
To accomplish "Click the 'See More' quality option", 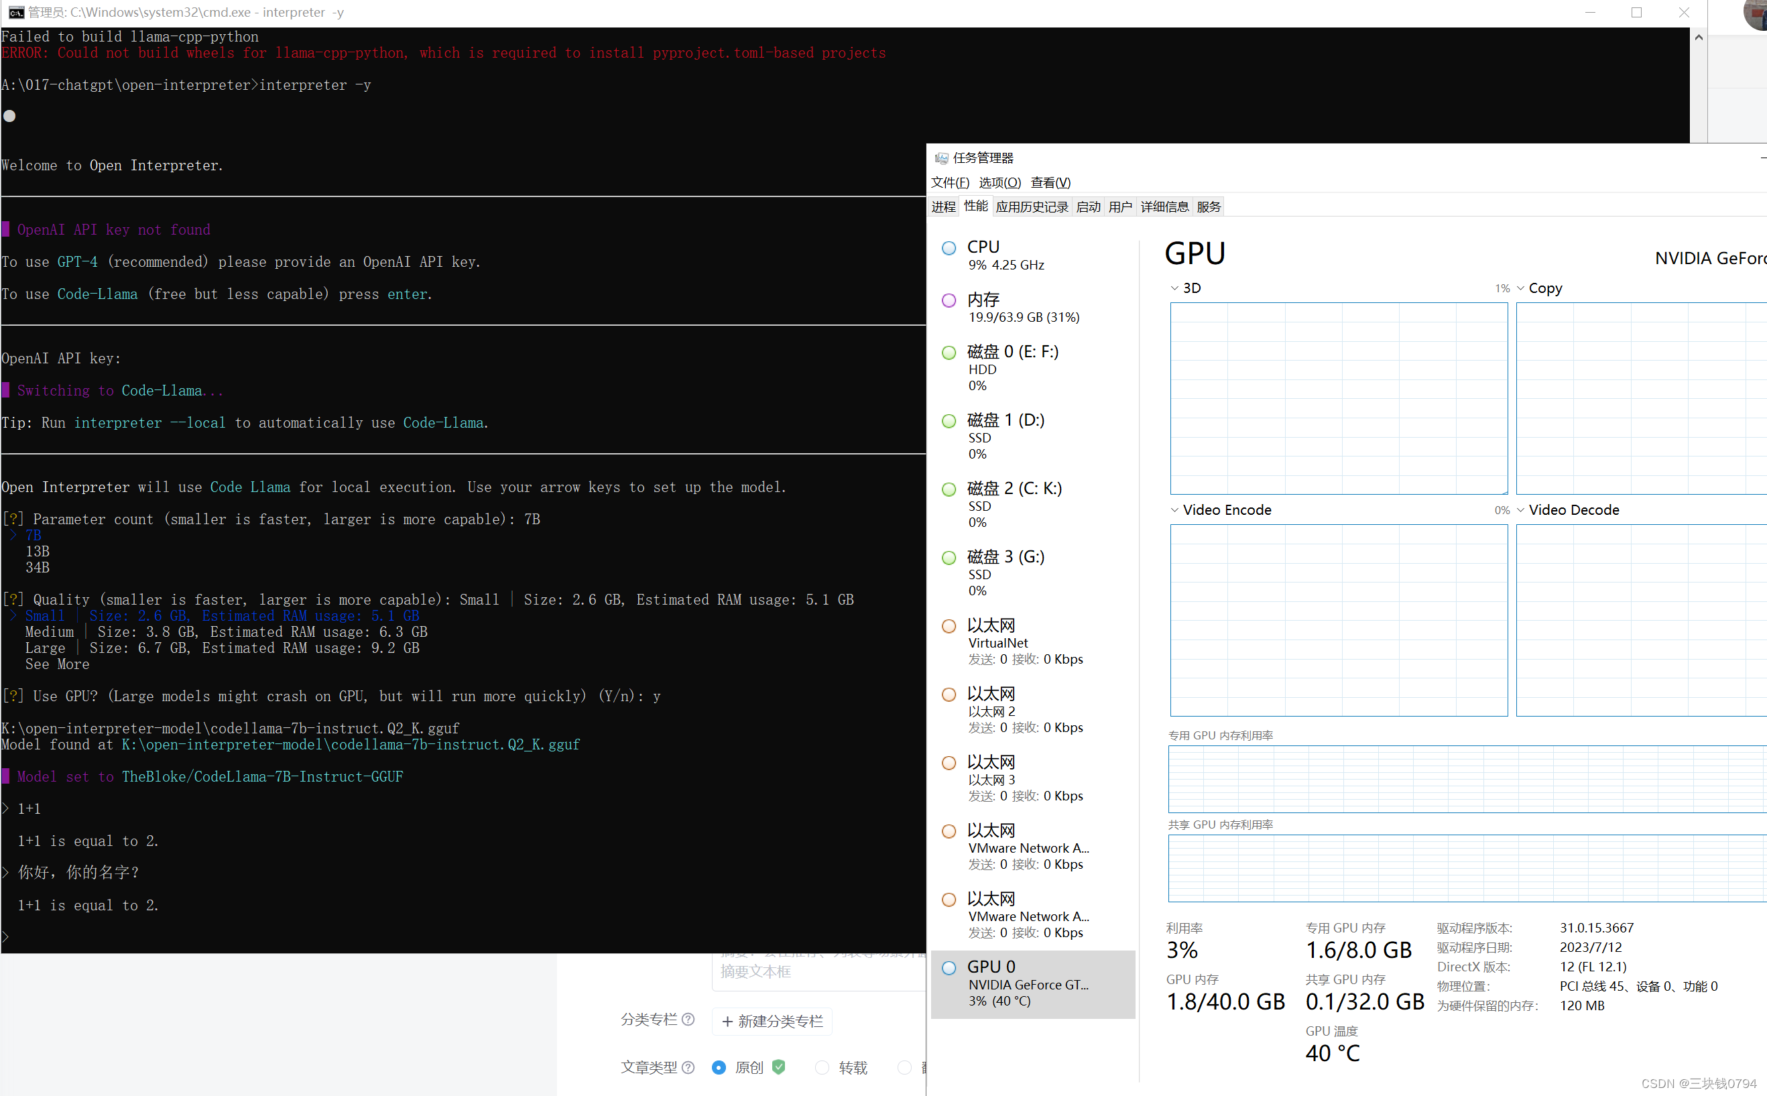I will coord(57,664).
